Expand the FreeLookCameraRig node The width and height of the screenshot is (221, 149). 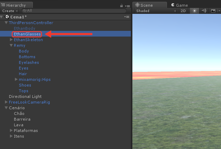(6, 102)
